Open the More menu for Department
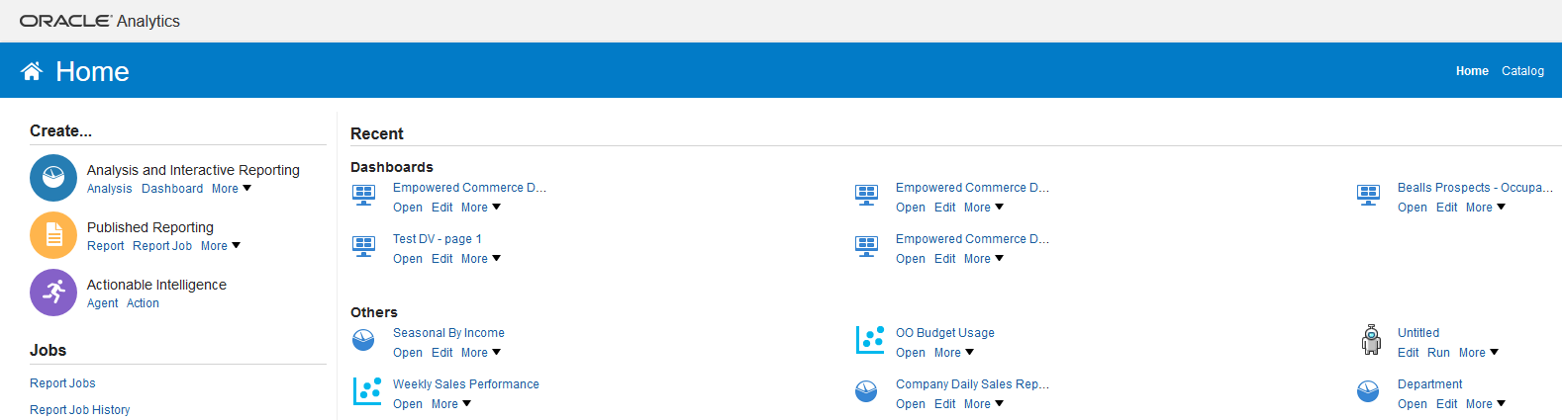Viewport: 1562px width, 420px height. (x=1486, y=404)
